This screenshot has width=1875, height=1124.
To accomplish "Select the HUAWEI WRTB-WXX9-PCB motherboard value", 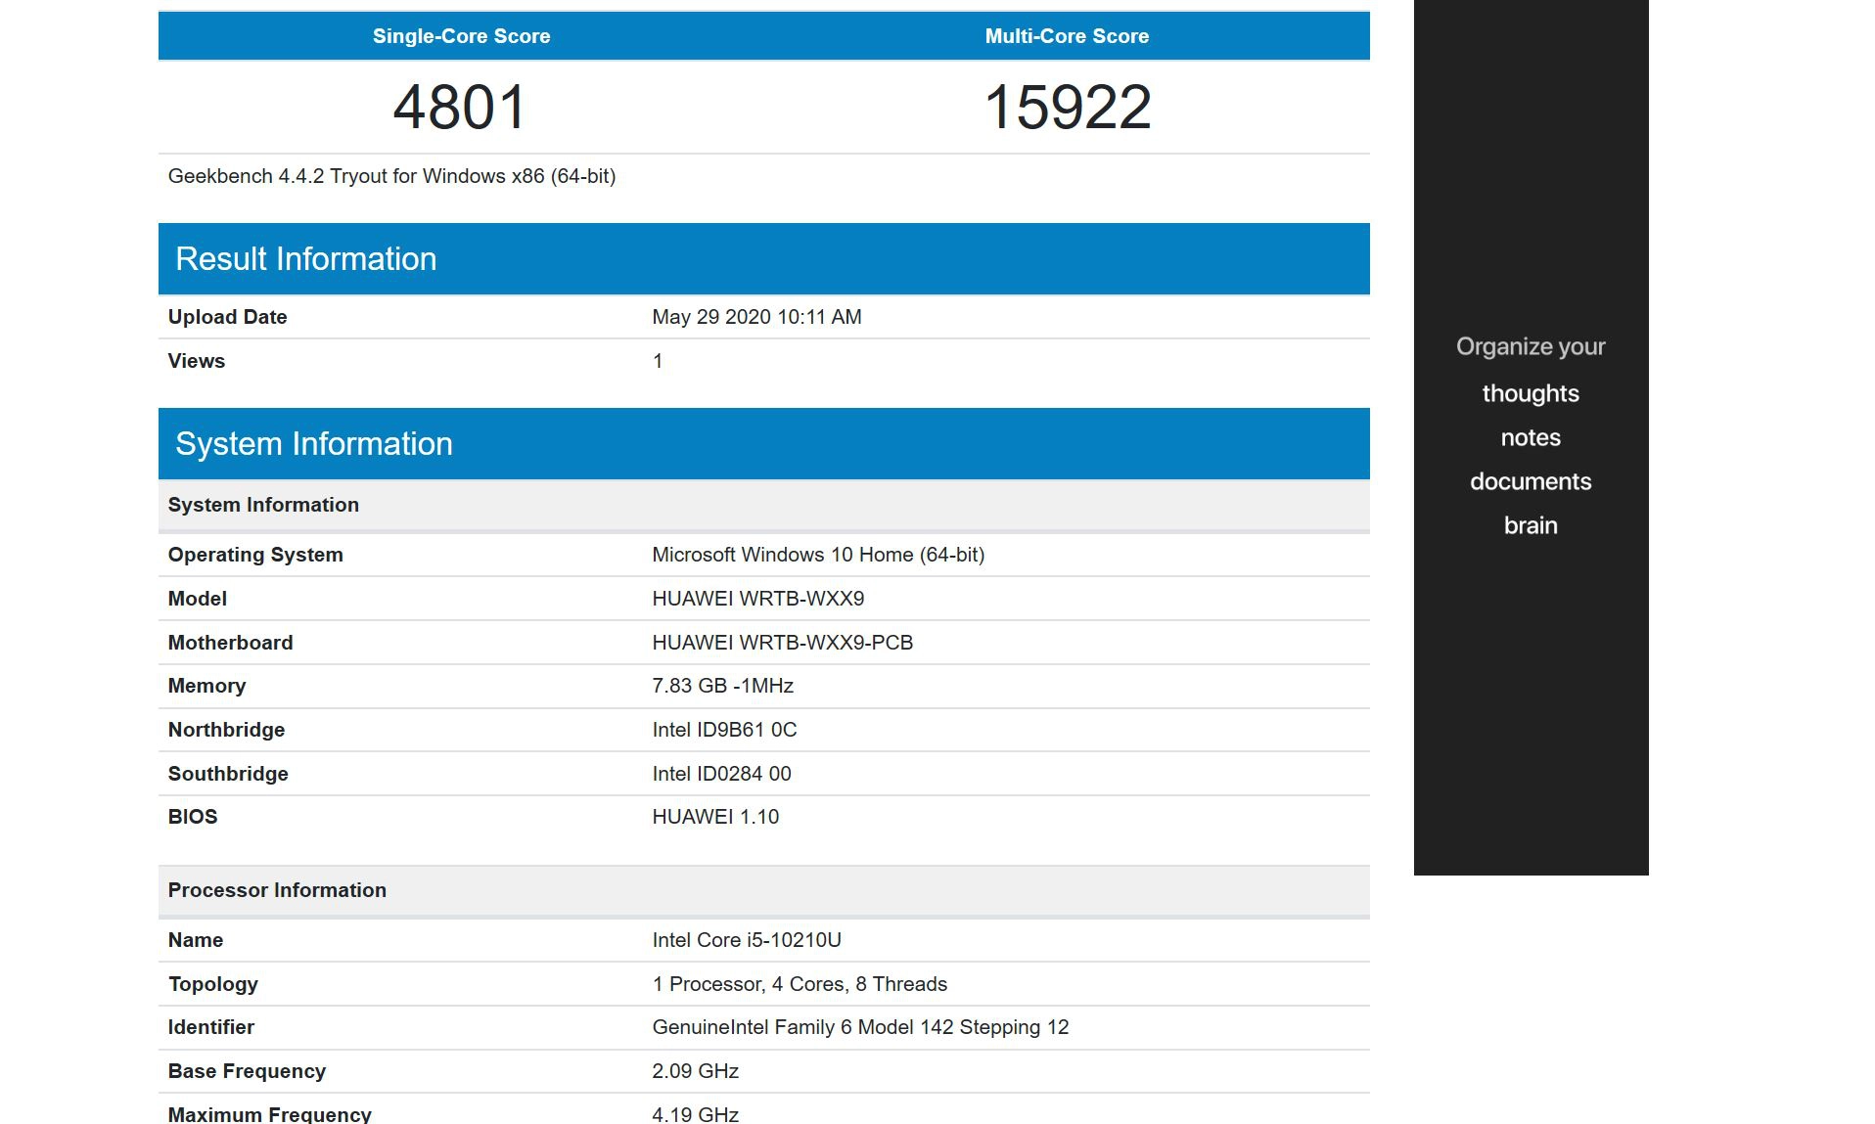I will [782, 643].
